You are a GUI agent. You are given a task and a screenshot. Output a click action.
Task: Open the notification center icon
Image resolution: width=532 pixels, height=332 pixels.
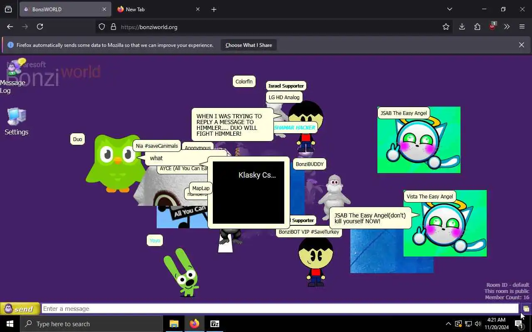(x=519, y=324)
